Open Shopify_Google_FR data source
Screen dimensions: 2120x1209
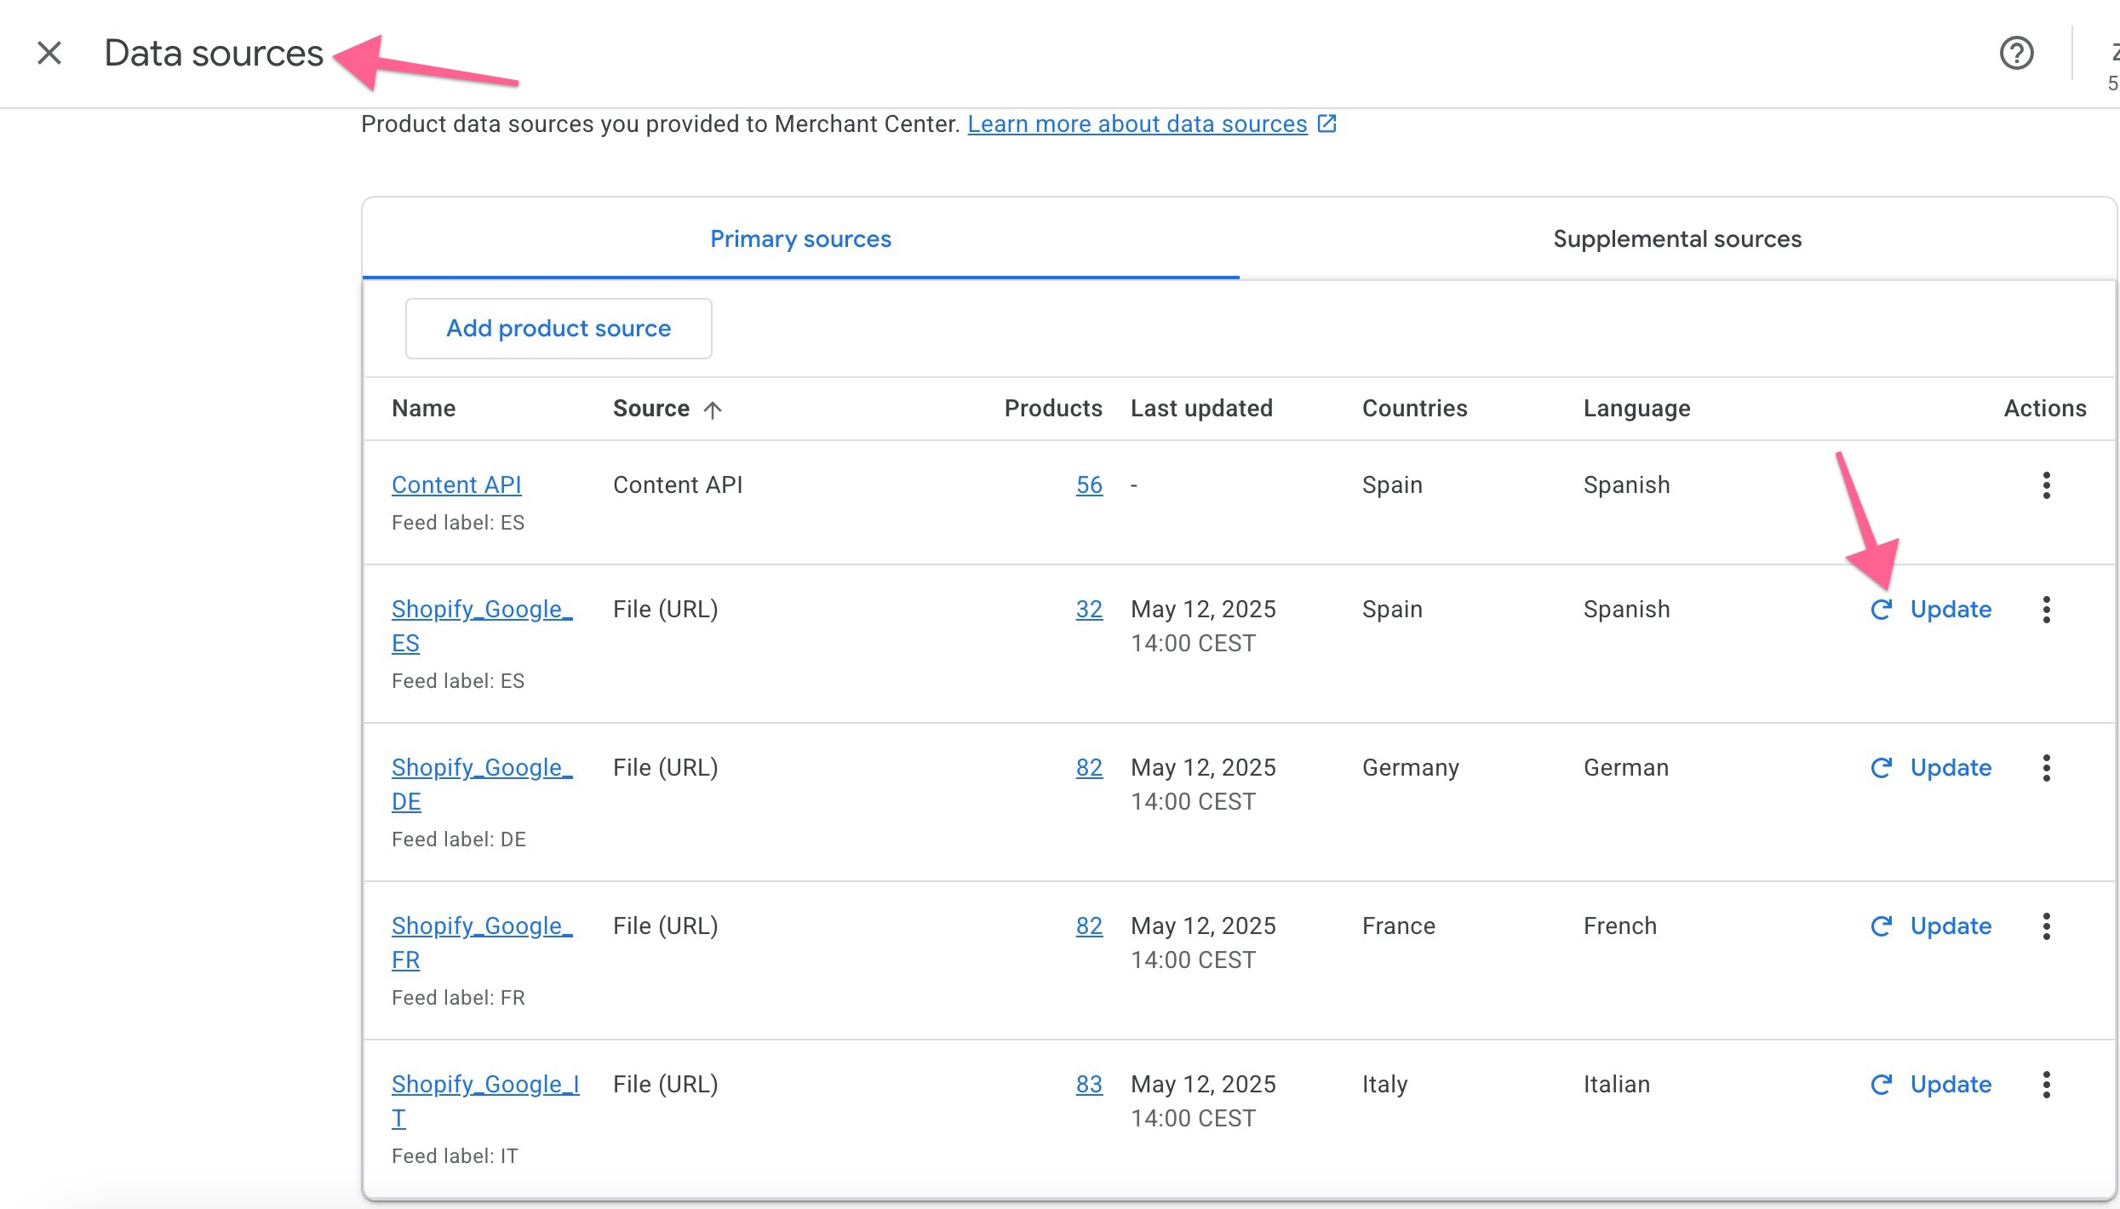[482, 943]
